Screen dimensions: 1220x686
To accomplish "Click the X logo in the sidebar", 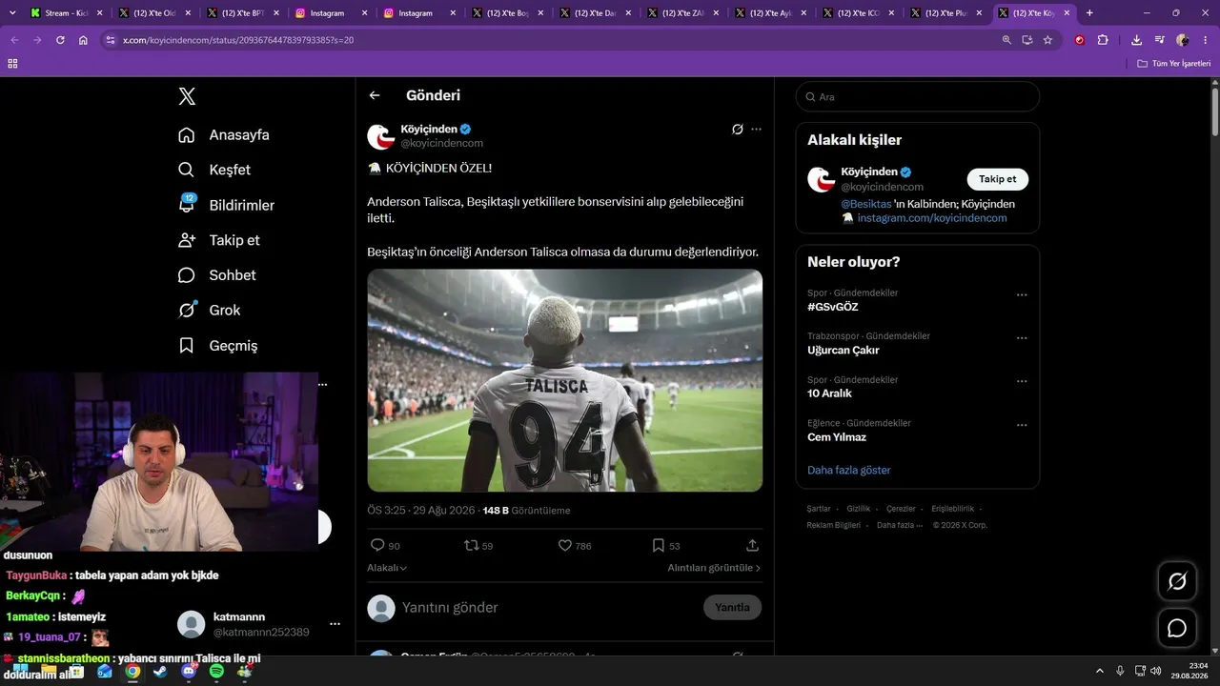I will coord(187,96).
